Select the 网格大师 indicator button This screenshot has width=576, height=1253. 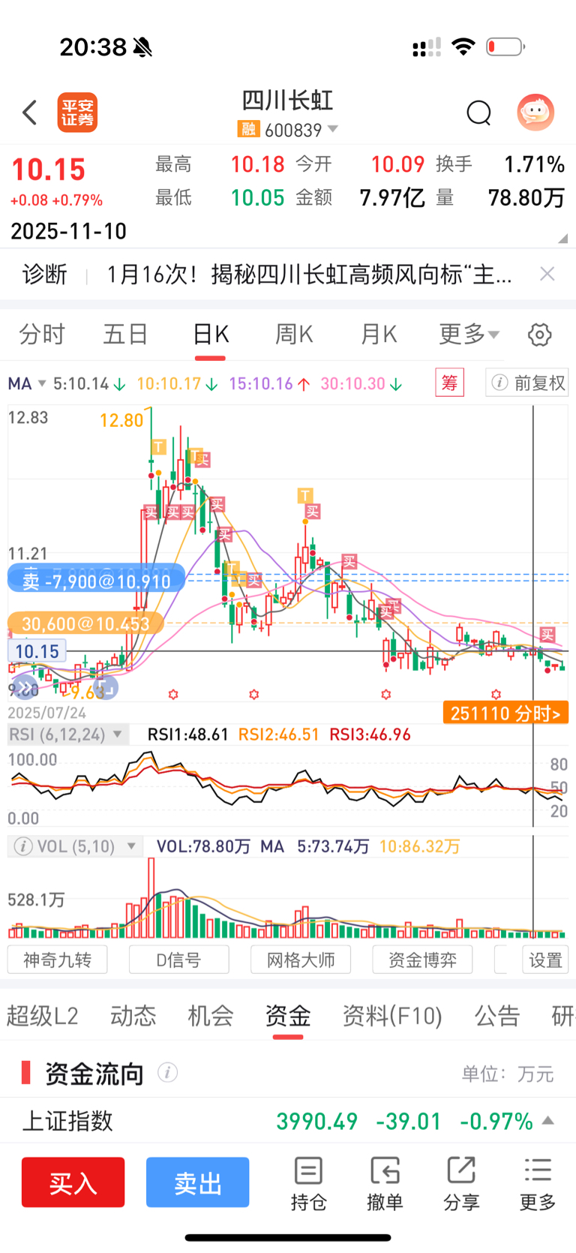click(x=301, y=960)
